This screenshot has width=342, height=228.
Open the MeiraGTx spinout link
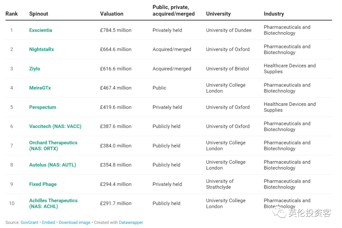40,88
